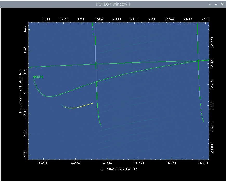Click the 2500 top axis label
The height and width of the screenshot is (182, 226).
coord(205,19)
